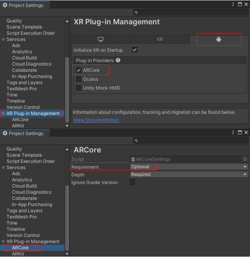
Task: Open the Requirement dropdown set to Optional
Action: coord(189,167)
